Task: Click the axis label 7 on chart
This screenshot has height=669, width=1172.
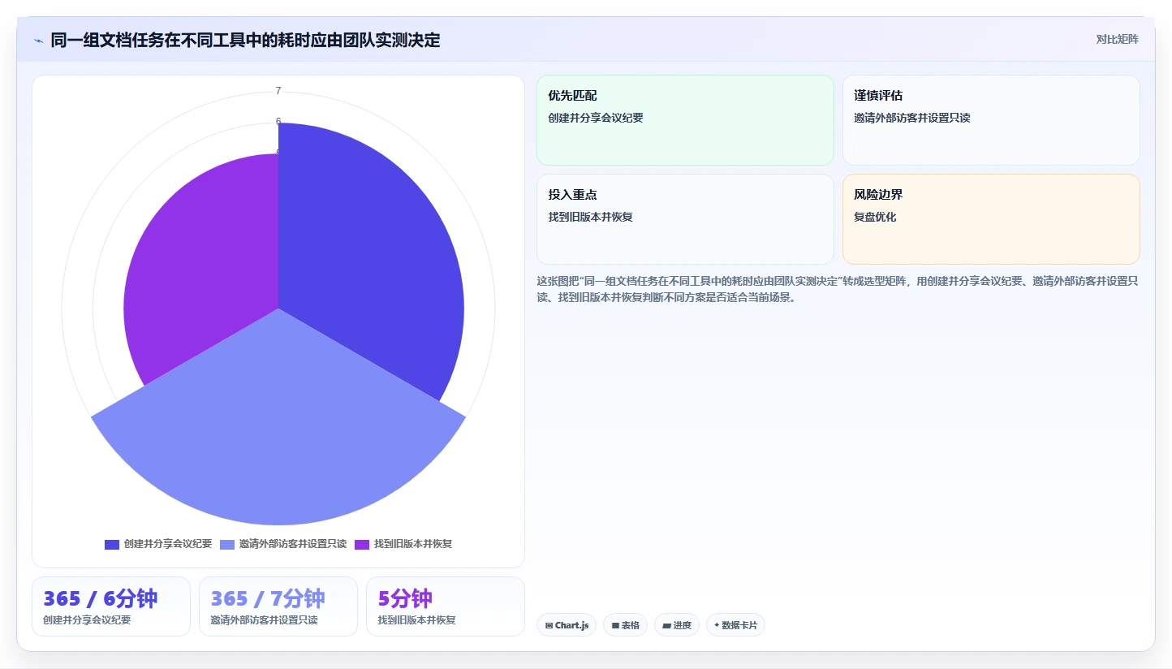Action: tap(278, 91)
